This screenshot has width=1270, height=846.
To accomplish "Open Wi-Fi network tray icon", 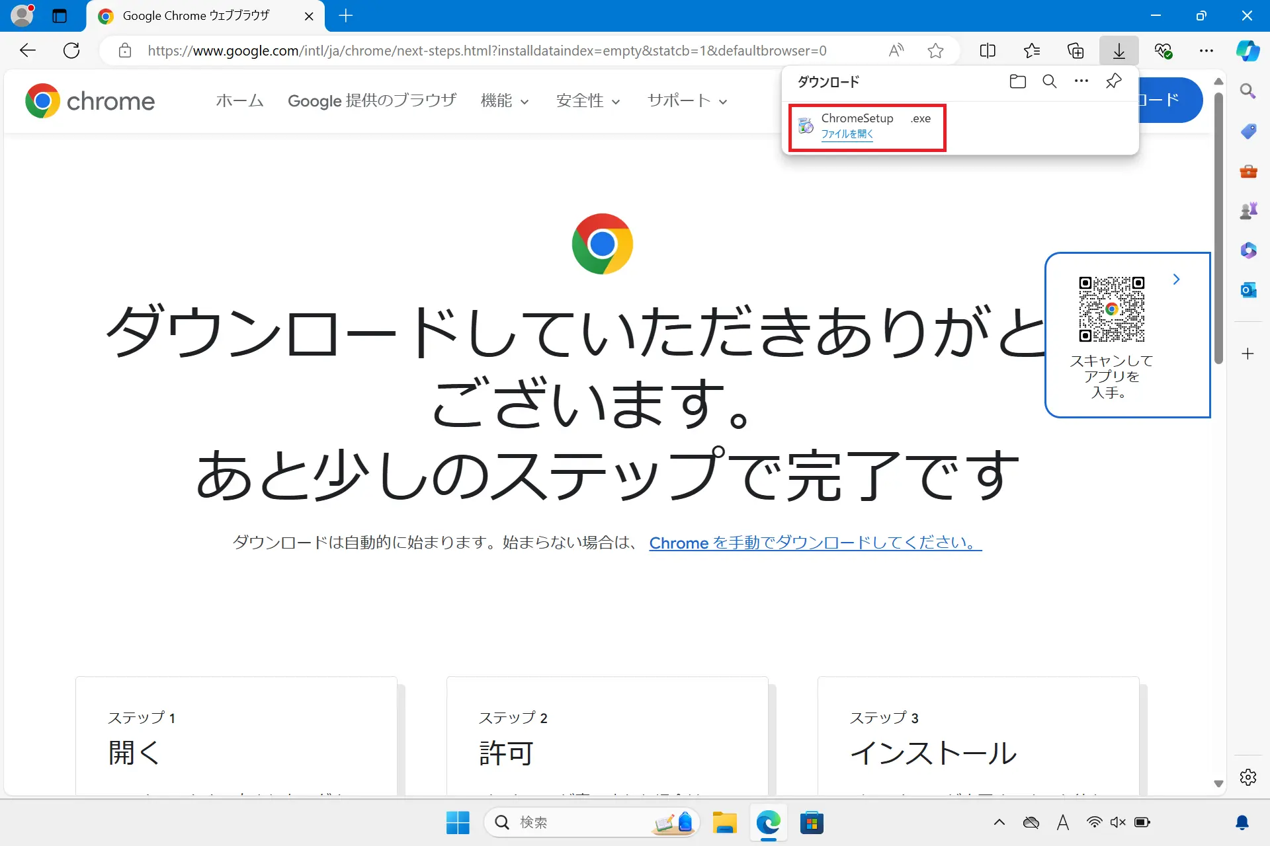I will pyautogui.click(x=1095, y=823).
